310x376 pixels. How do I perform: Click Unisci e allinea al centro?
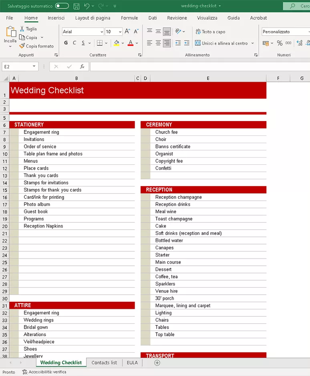[x=221, y=43]
